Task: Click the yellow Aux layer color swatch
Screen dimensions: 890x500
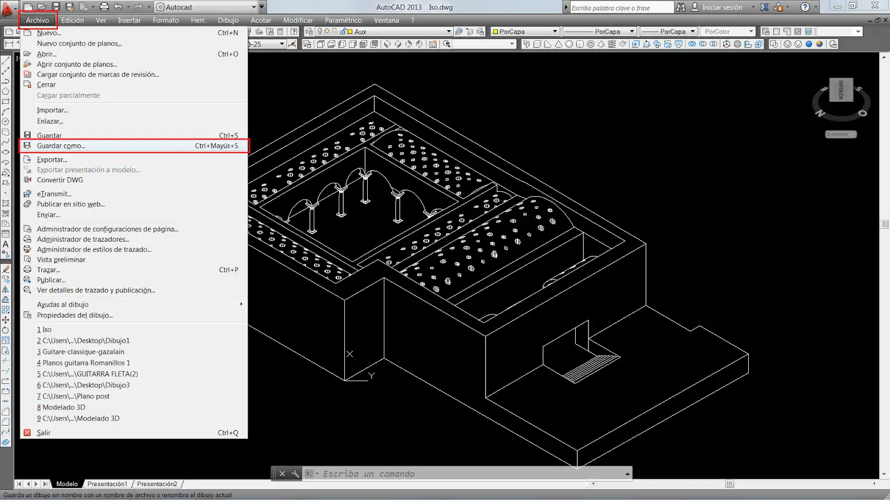Action: coord(350,32)
